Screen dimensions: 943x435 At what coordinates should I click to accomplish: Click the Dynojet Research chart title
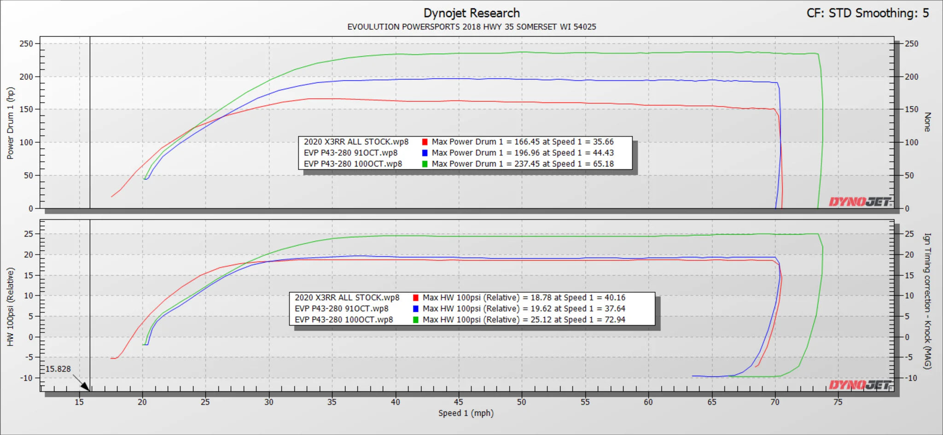(x=471, y=13)
